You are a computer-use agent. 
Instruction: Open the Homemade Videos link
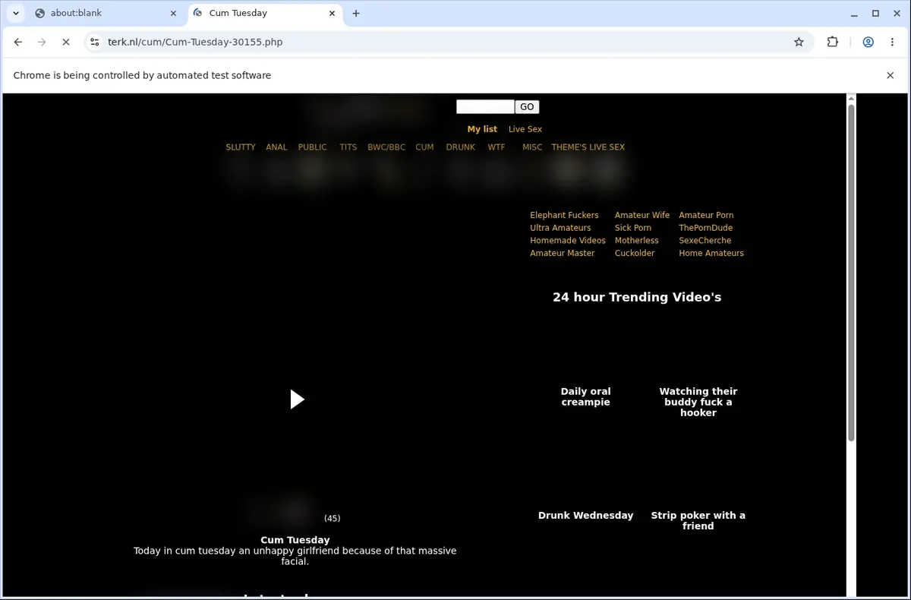pos(568,241)
